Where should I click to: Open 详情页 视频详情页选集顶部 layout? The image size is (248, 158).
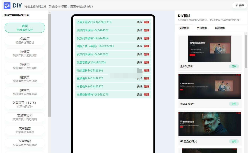(x=25, y=53)
